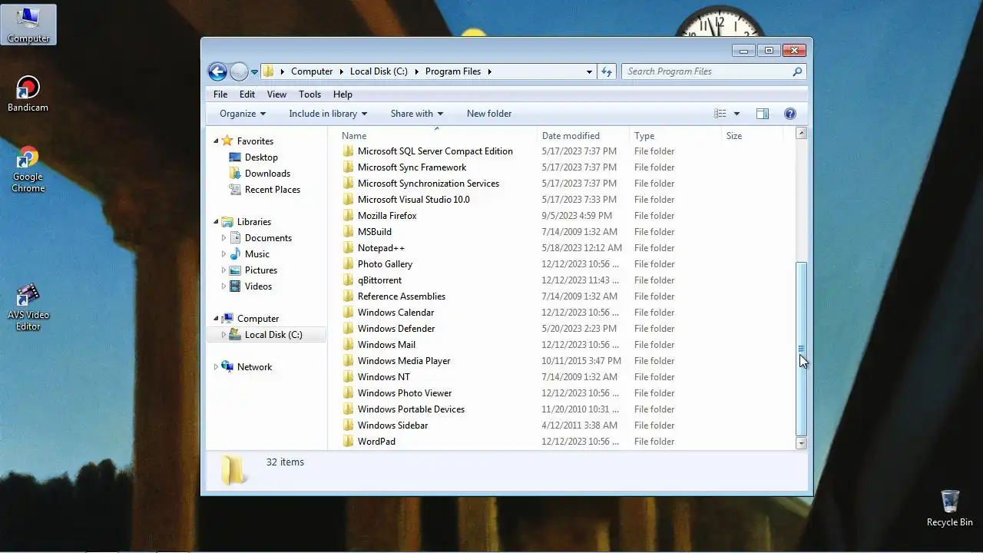
Task: Click the analog clock desktop gadget
Action: coord(720,22)
